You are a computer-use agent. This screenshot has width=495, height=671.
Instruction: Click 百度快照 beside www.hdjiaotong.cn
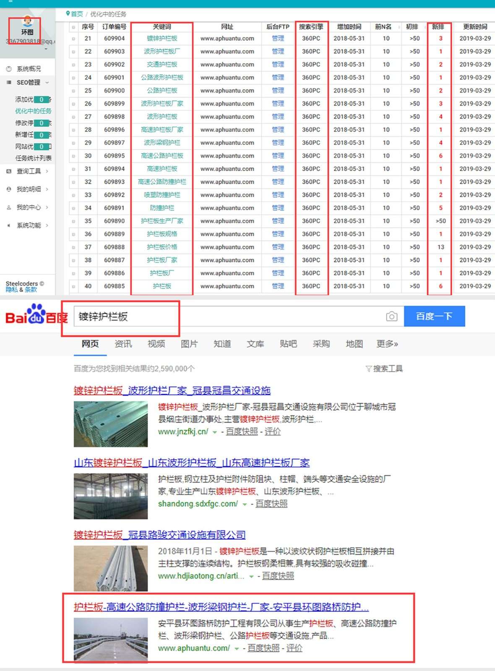point(278,576)
